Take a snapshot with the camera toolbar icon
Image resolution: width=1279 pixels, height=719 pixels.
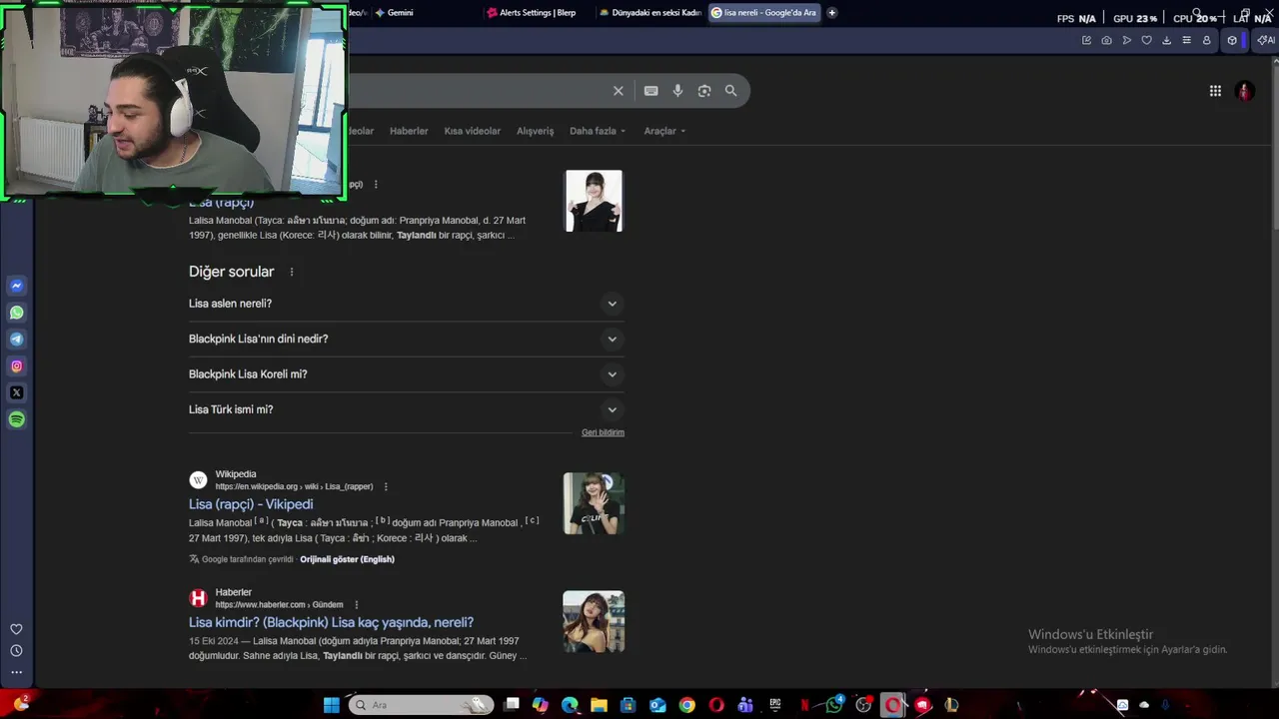pyautogui.click(x=1106, y=40)
